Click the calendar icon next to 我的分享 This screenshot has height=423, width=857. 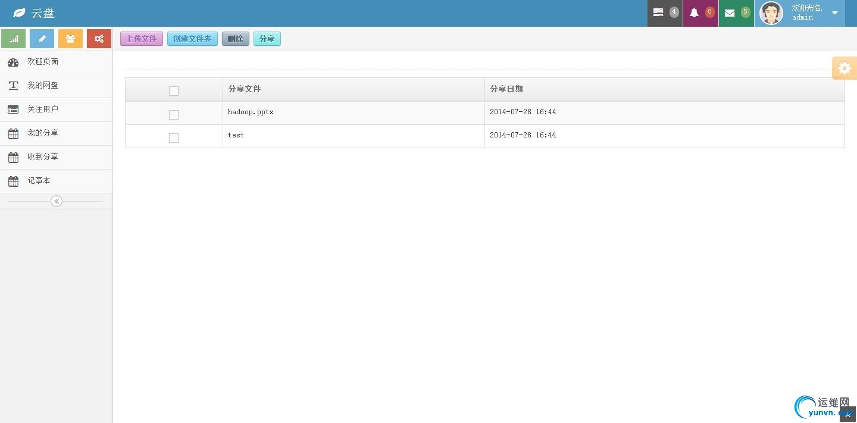[13, 133]
